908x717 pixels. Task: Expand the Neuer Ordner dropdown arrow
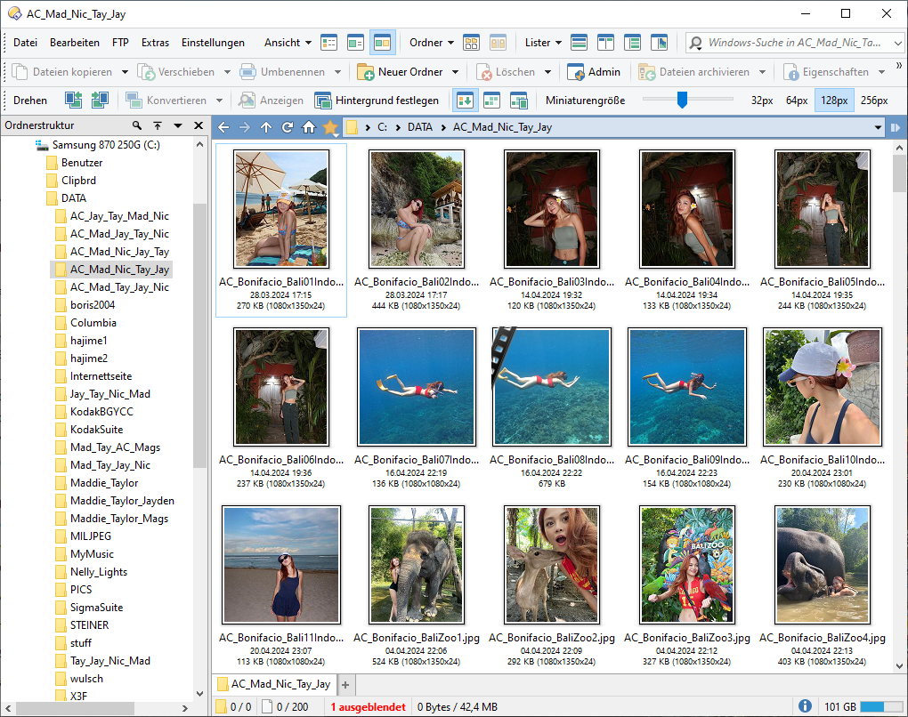pos(455,72)
